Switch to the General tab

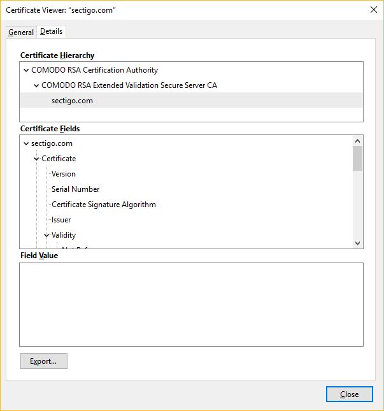pos(21,32)
